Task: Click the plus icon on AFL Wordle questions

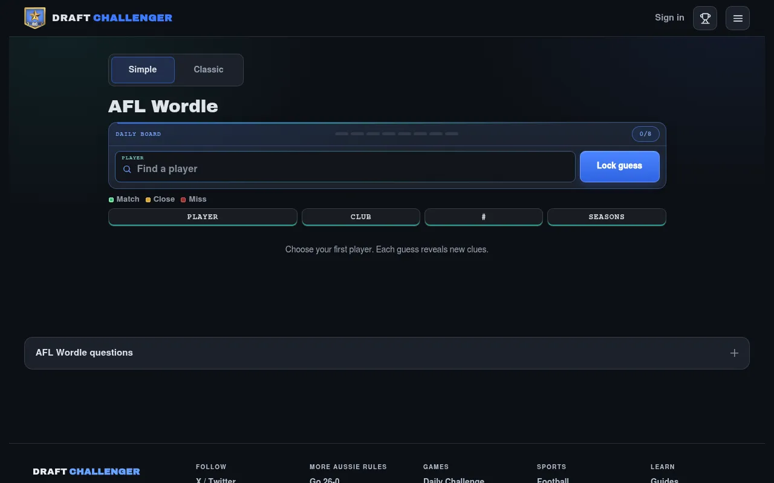Action: pyautogui.click(x=734, y=353)
